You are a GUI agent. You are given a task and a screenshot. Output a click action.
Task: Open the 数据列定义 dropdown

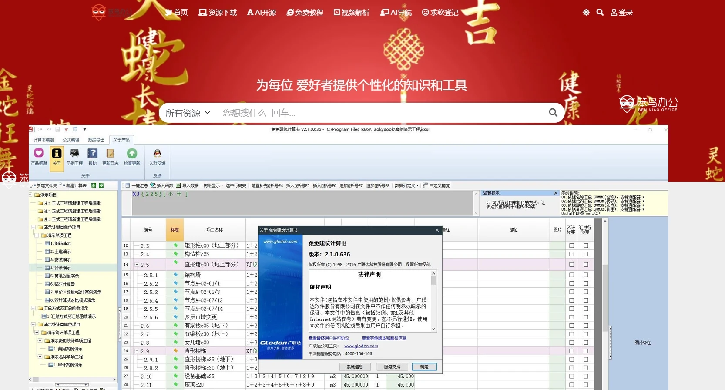point(406,185)
